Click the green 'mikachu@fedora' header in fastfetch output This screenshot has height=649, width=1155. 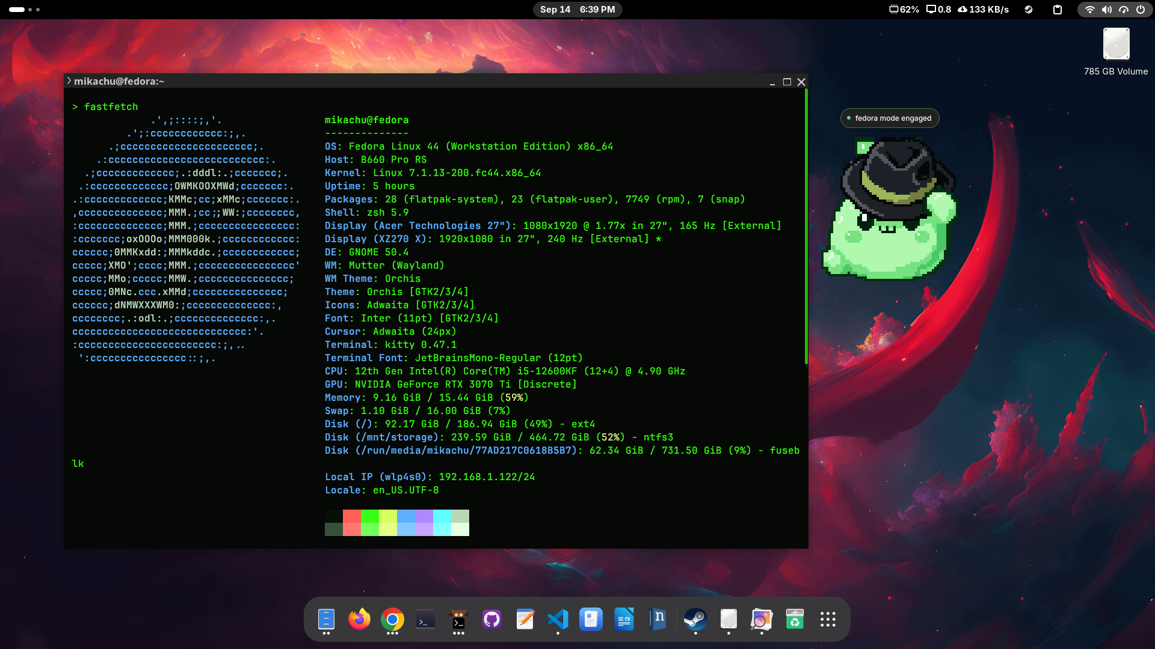point(367,120)
